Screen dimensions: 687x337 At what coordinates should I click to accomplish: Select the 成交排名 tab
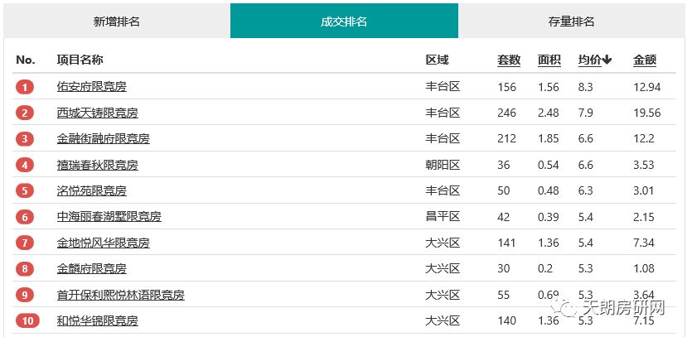point(344,21)
